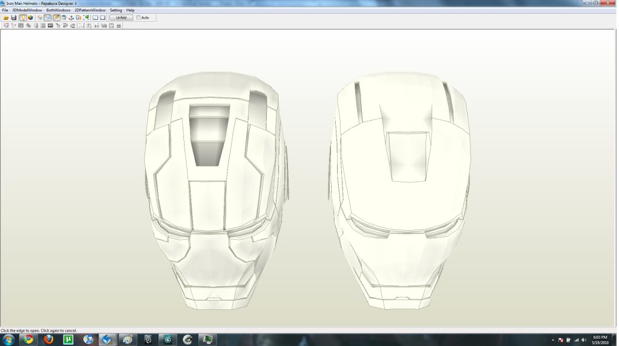Click the left Iron Man helmet model
This screenshot has width=619, height=346.
pos(215,190)
